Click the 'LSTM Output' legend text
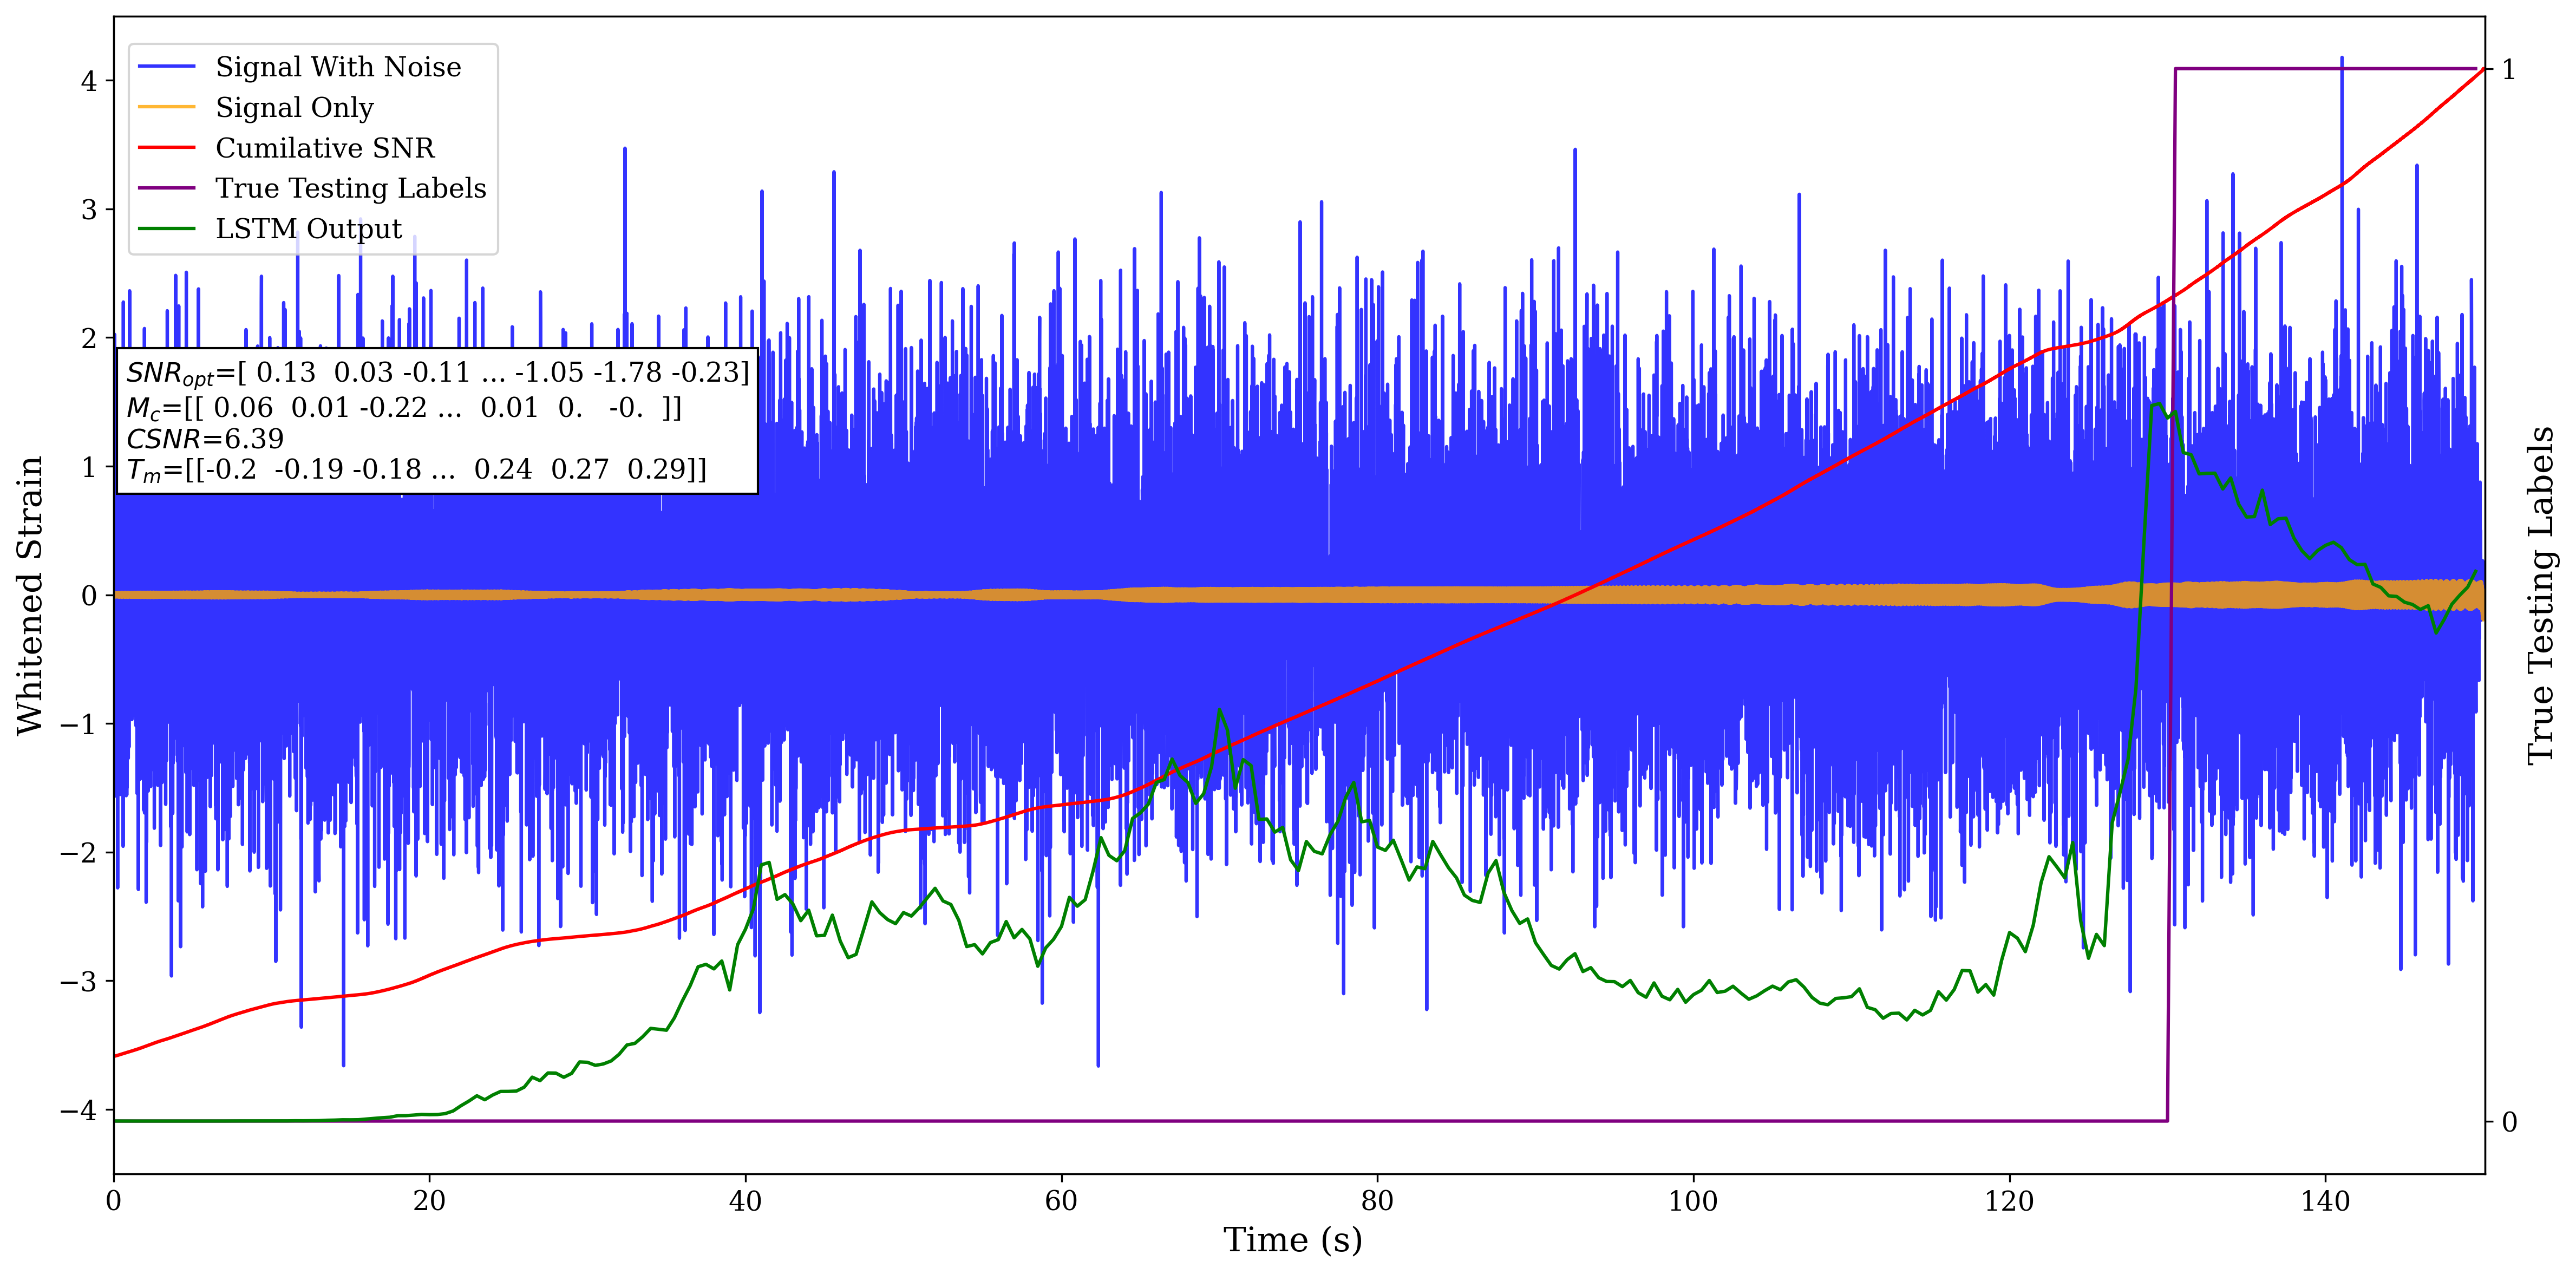 308,229
